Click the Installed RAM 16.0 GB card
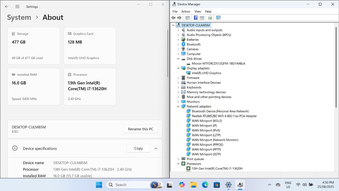The image size is (339, 191). click(34, 87)
